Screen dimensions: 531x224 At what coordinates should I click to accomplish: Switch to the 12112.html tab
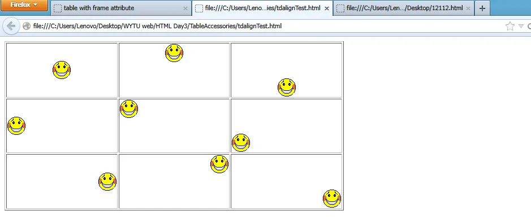pyautogui.click(x=404, y=8)
